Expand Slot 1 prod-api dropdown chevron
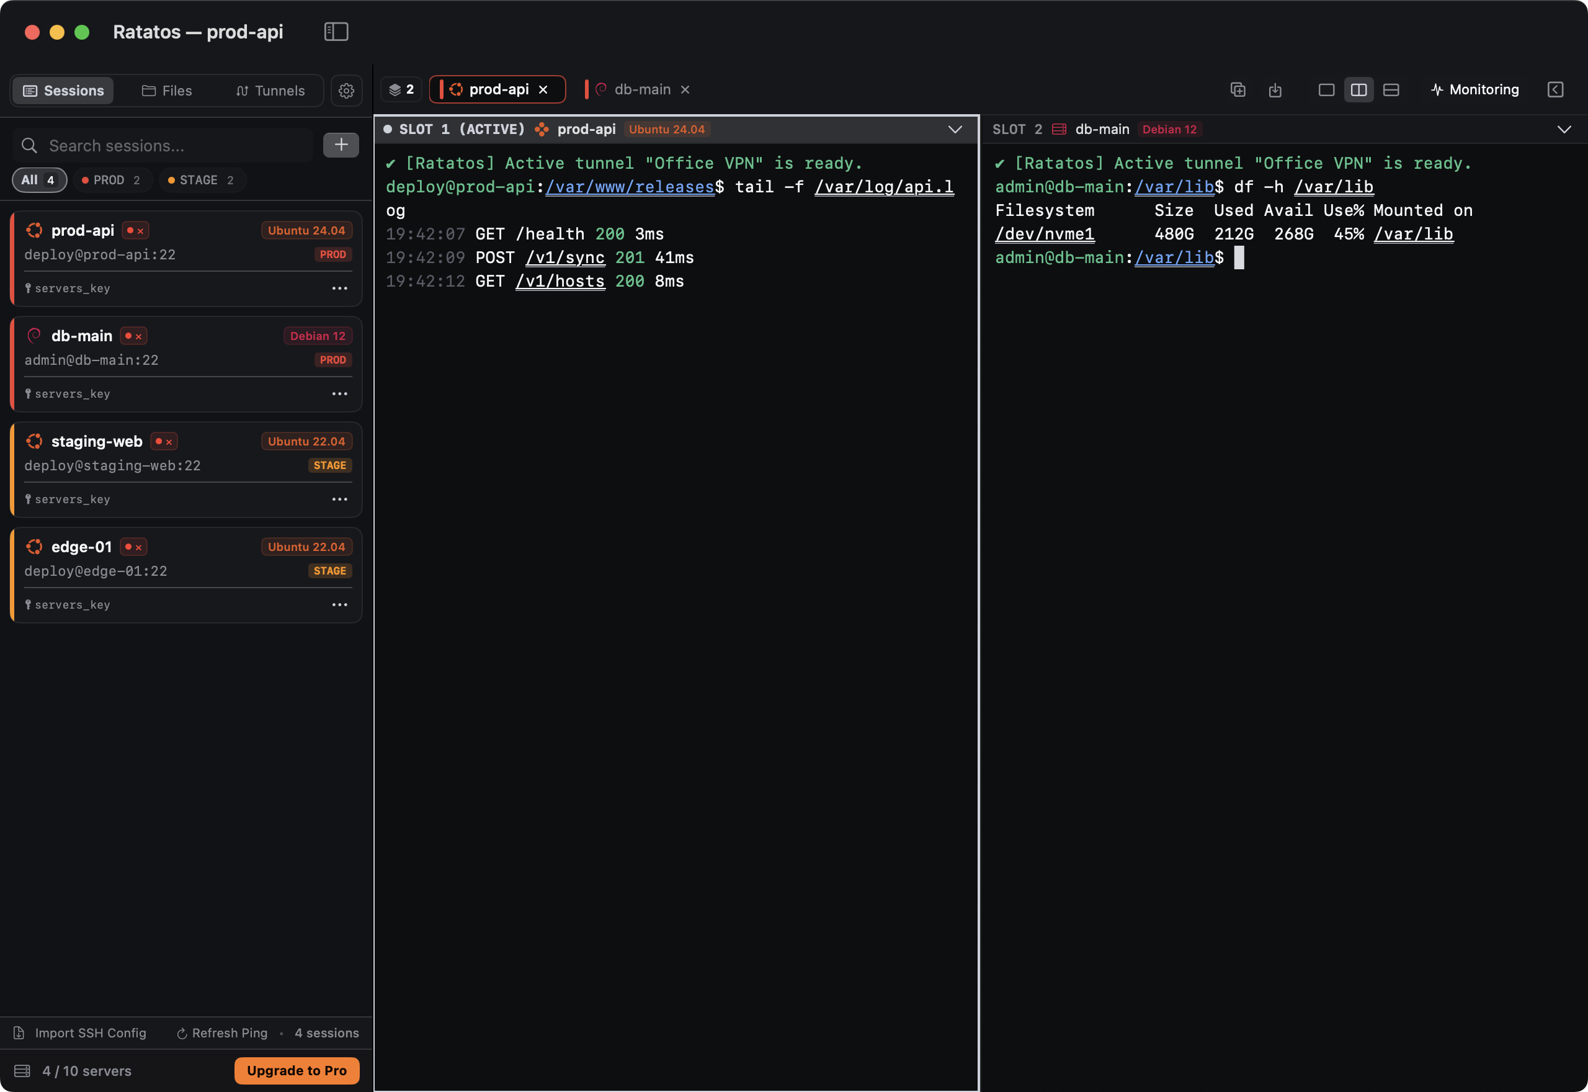Viewport: 1588px width, 1092px height. click(x=955, y=129)
